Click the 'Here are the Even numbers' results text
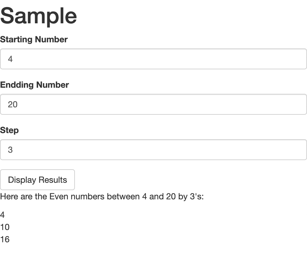Image resolution: width=307 pixels, height=257 pixels. click(x=102, y=197)
